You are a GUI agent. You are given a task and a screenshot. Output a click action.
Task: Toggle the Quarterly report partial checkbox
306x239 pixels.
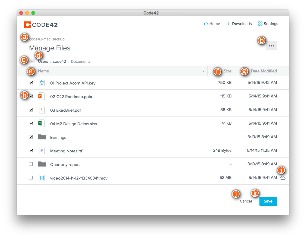click(x=31, y=164)
